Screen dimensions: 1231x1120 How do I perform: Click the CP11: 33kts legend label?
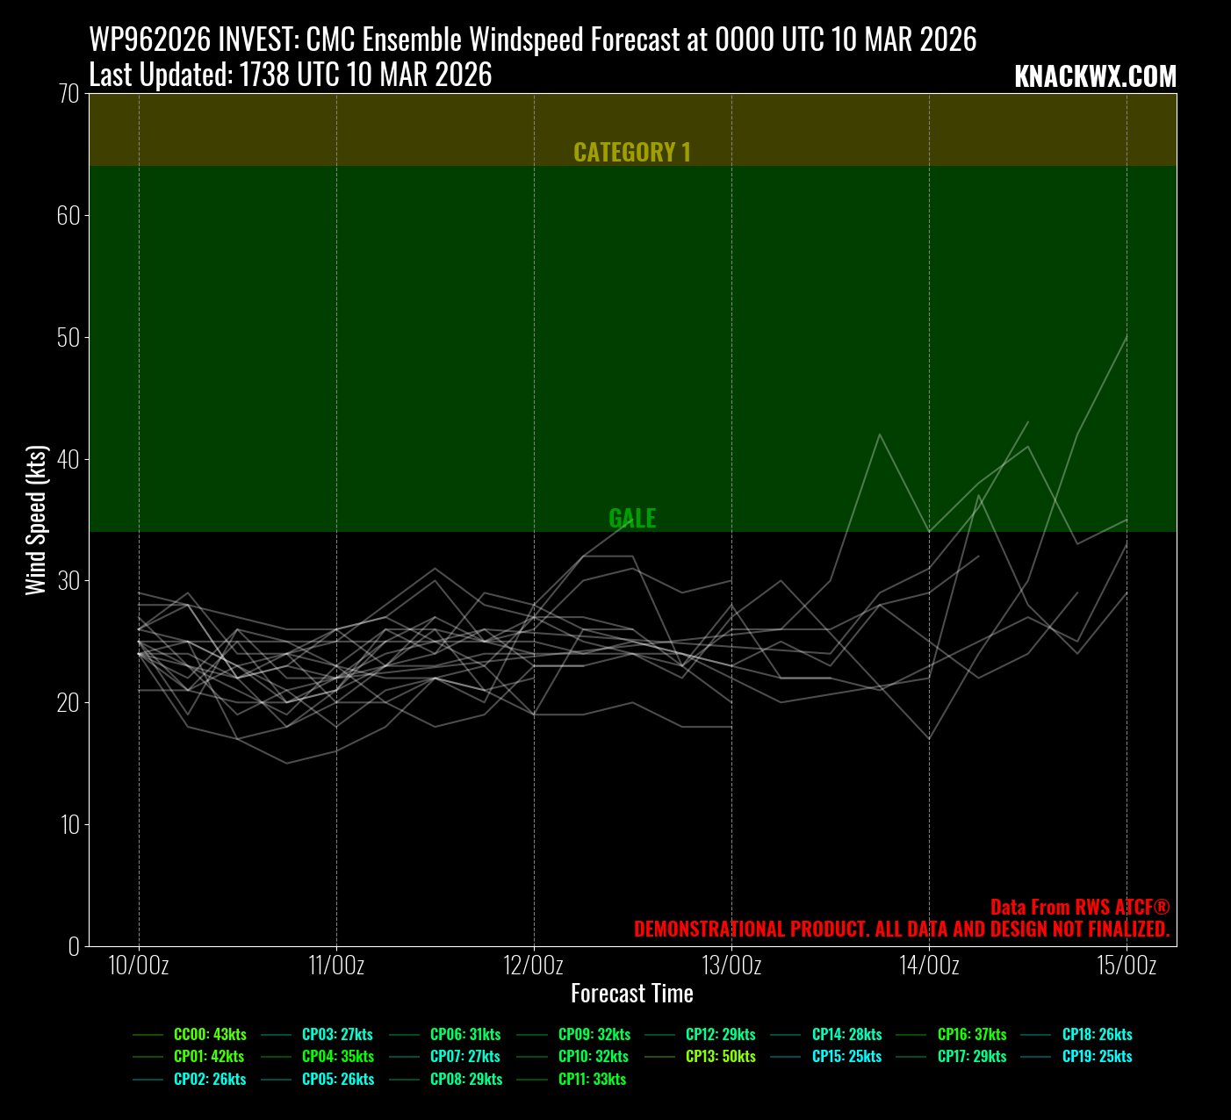[592, 1080]
